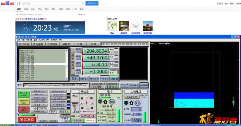Image resolution: width=241 pixels, height=126 pixels.
Task: Open the 北京时间 国家授时中心 result link
Action: click(x=31, y=19)
